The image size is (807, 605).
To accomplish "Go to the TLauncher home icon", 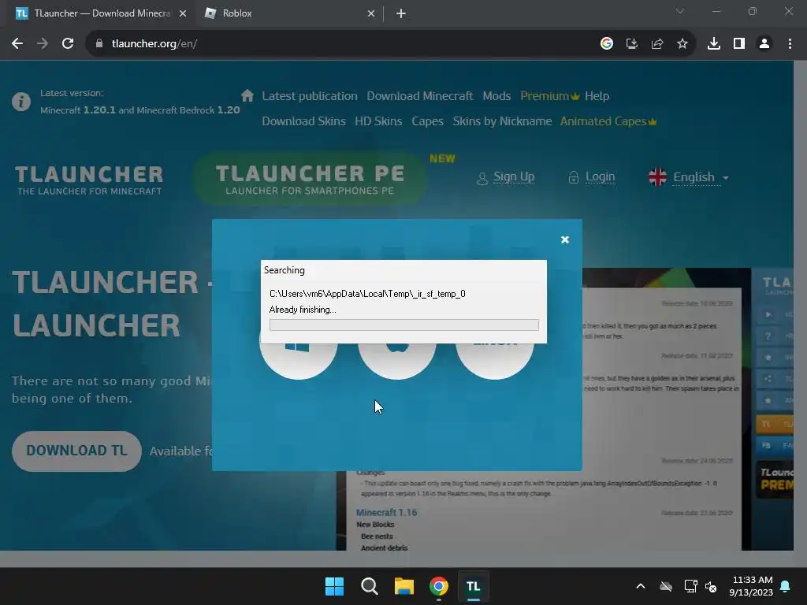I will click(x=247, y=95).
